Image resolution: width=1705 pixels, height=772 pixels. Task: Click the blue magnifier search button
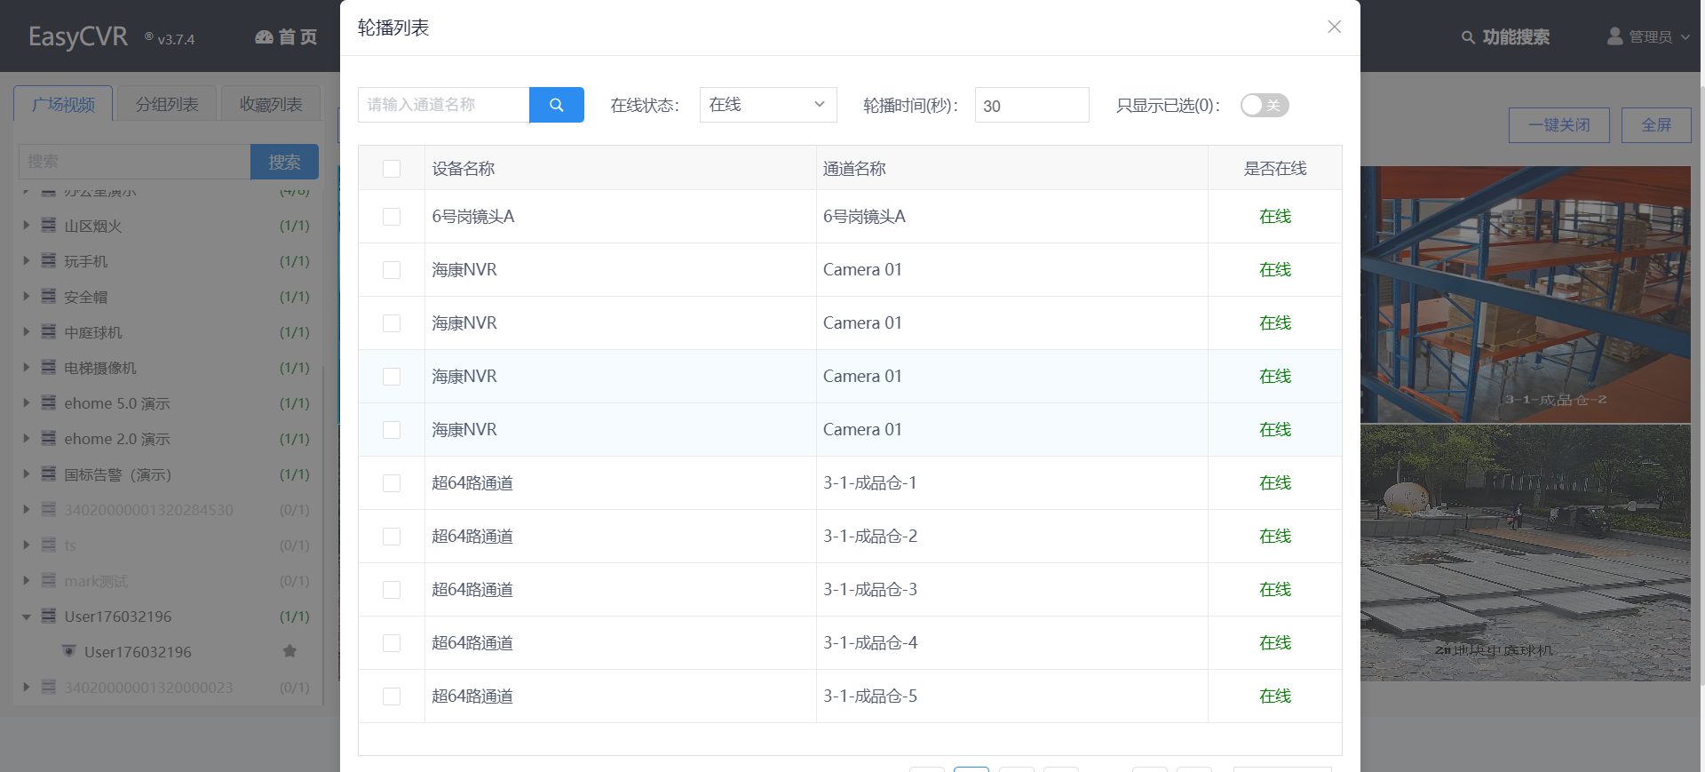(x=556, y=105)
